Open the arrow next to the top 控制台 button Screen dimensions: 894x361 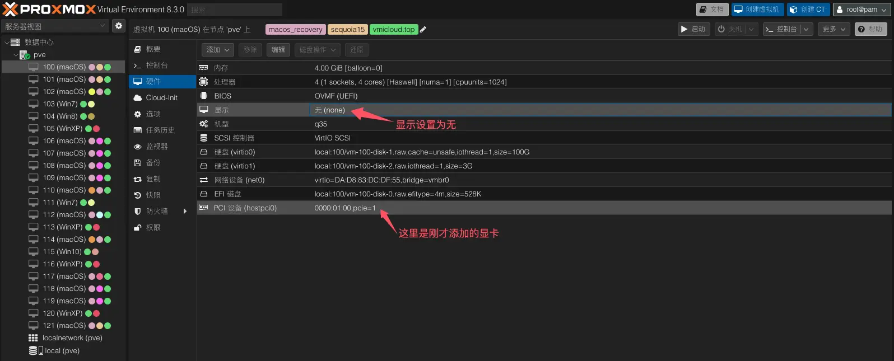click(x=806, y=29)
